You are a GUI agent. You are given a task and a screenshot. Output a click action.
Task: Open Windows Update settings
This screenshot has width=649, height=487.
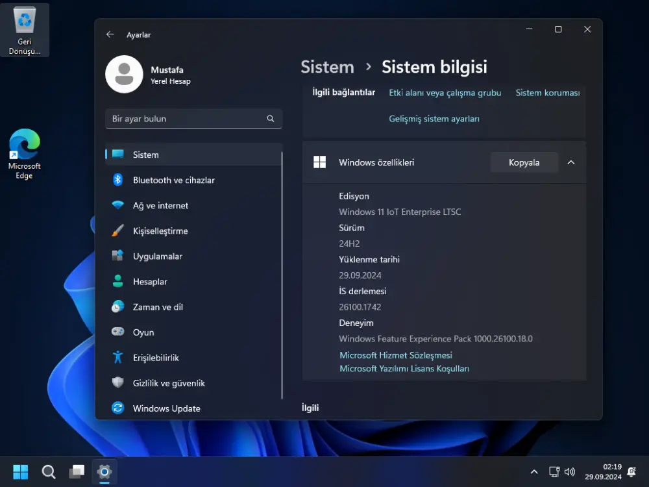pos(193,408)
